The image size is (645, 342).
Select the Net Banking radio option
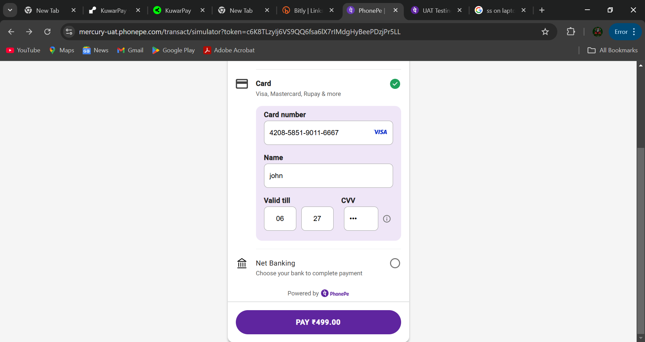coord(395,263)
